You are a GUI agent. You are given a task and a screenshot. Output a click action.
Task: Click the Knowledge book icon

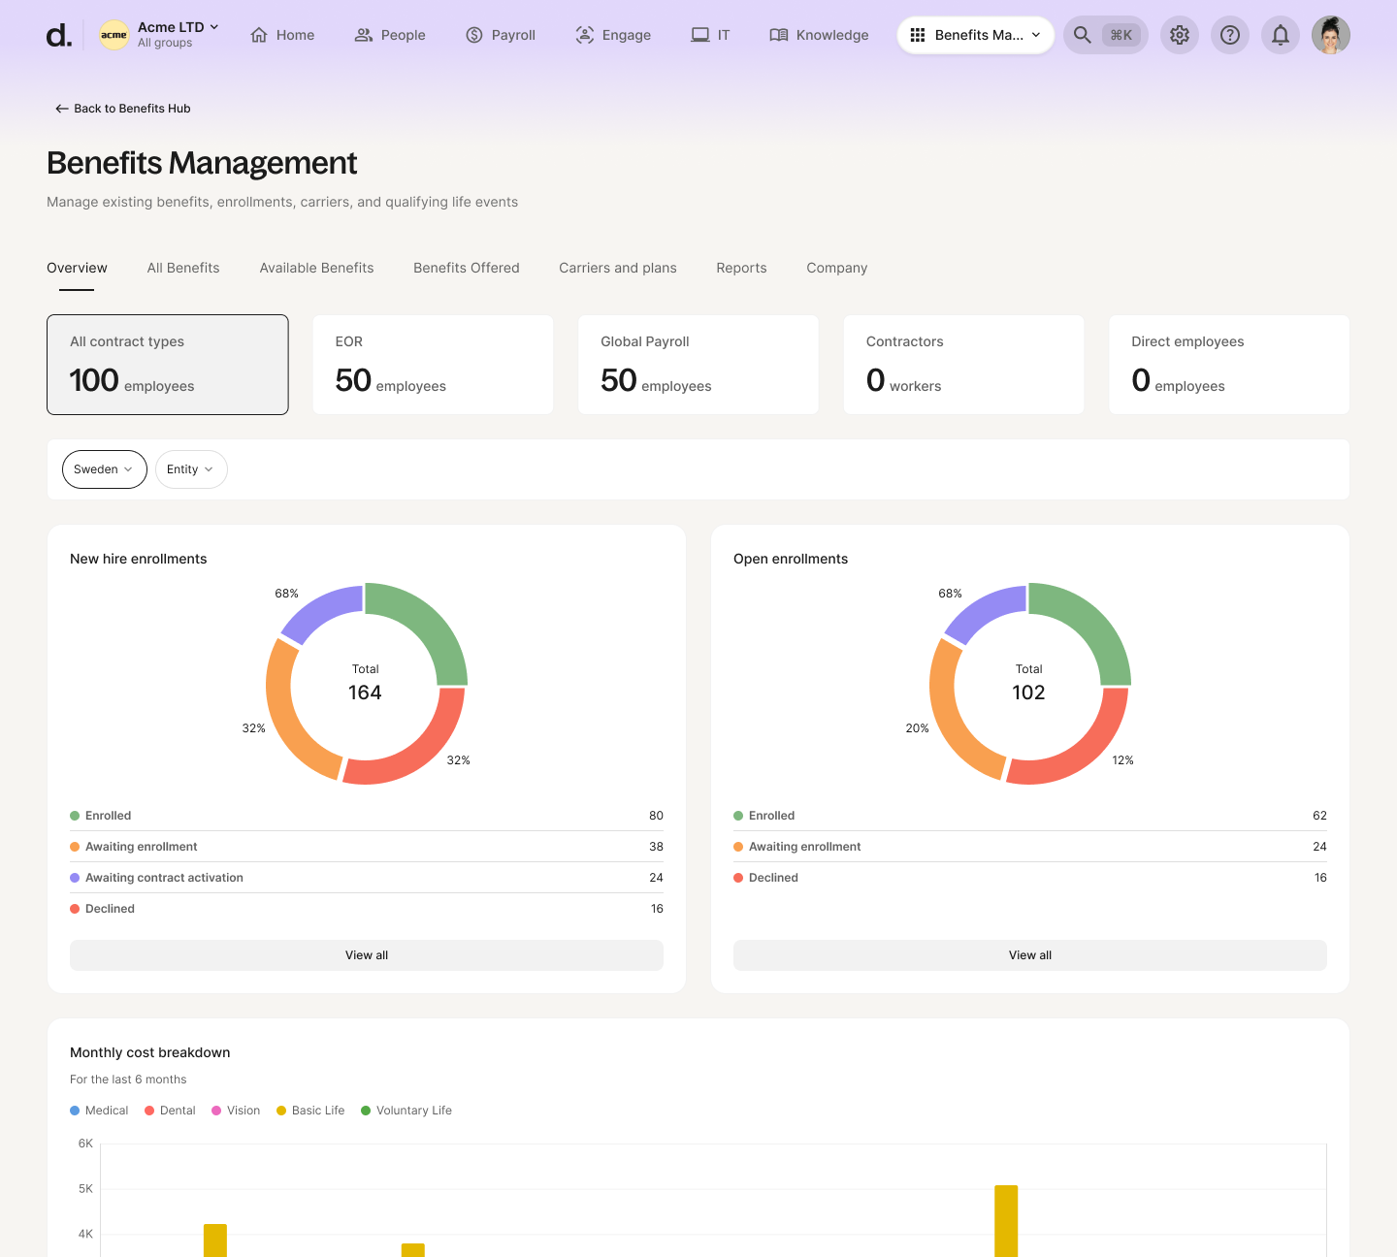point(779,35)
